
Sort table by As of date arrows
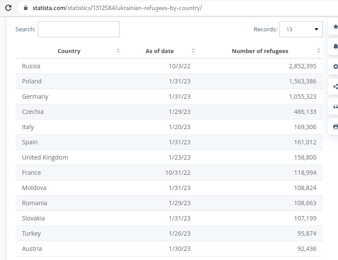tap(193, 51)
